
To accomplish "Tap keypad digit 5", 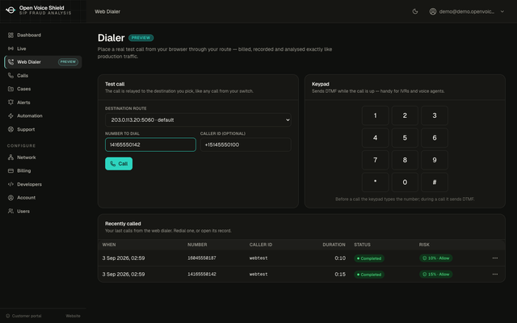I will tap(405, 138).
